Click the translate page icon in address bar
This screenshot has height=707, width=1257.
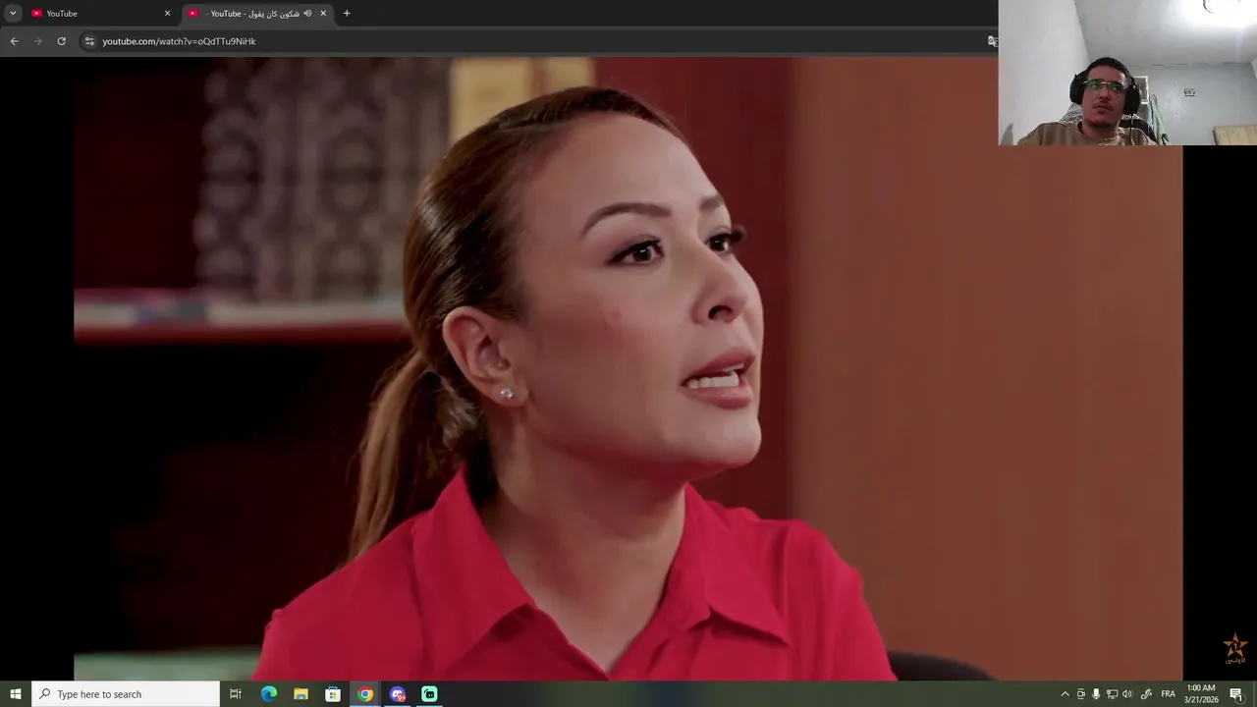pos(992,41)
